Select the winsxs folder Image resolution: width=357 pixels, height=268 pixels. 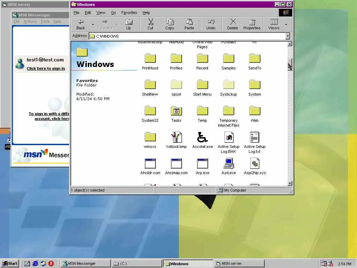(150, 140)
